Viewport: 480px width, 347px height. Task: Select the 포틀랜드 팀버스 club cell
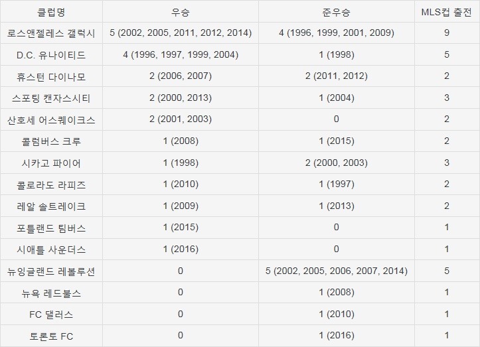click(51, 228)
